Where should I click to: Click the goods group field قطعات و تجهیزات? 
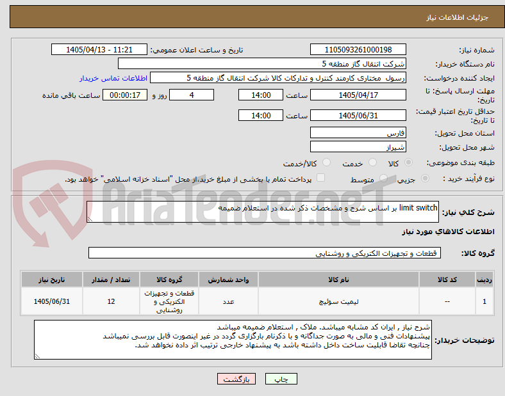(x=265, y=253)
